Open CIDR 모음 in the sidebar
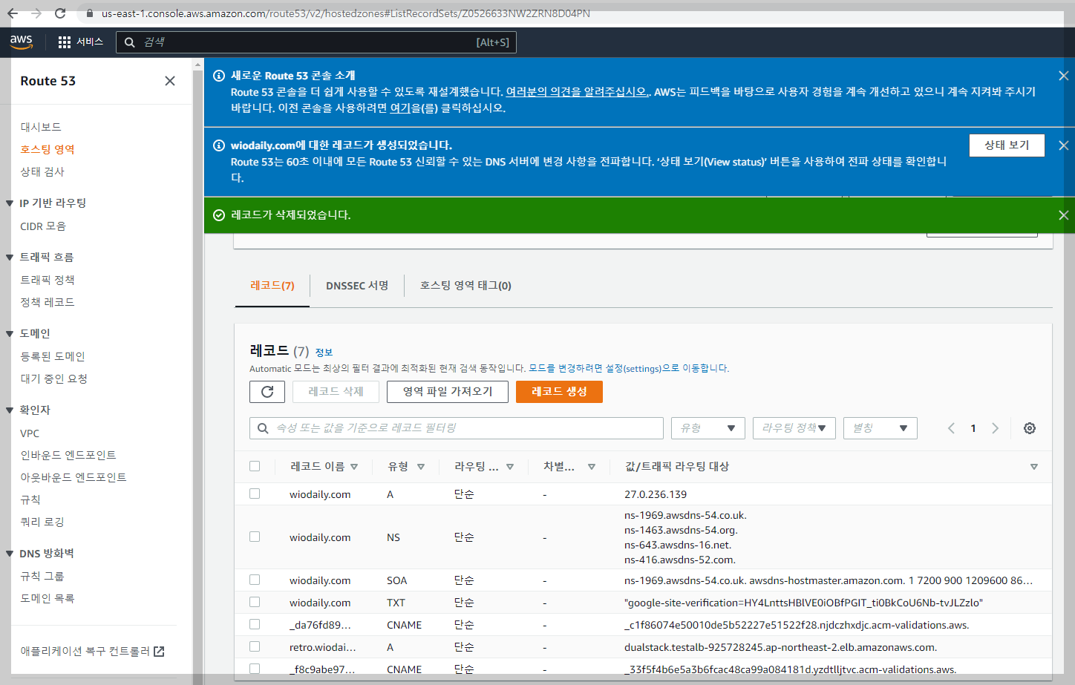The width and height of the screenshot is (1075, 685). (43, 226)
